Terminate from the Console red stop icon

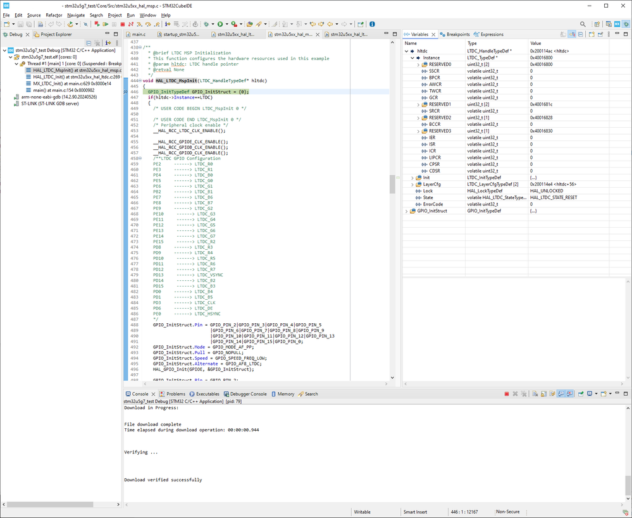pos(507,393)
